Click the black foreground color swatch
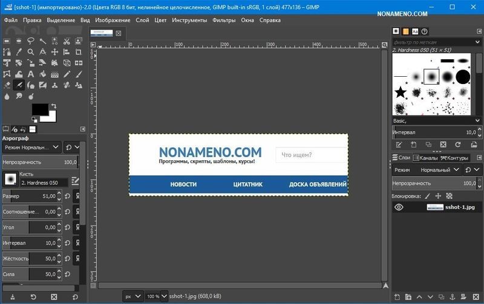484x304 pixels. (x=40, y=110)
